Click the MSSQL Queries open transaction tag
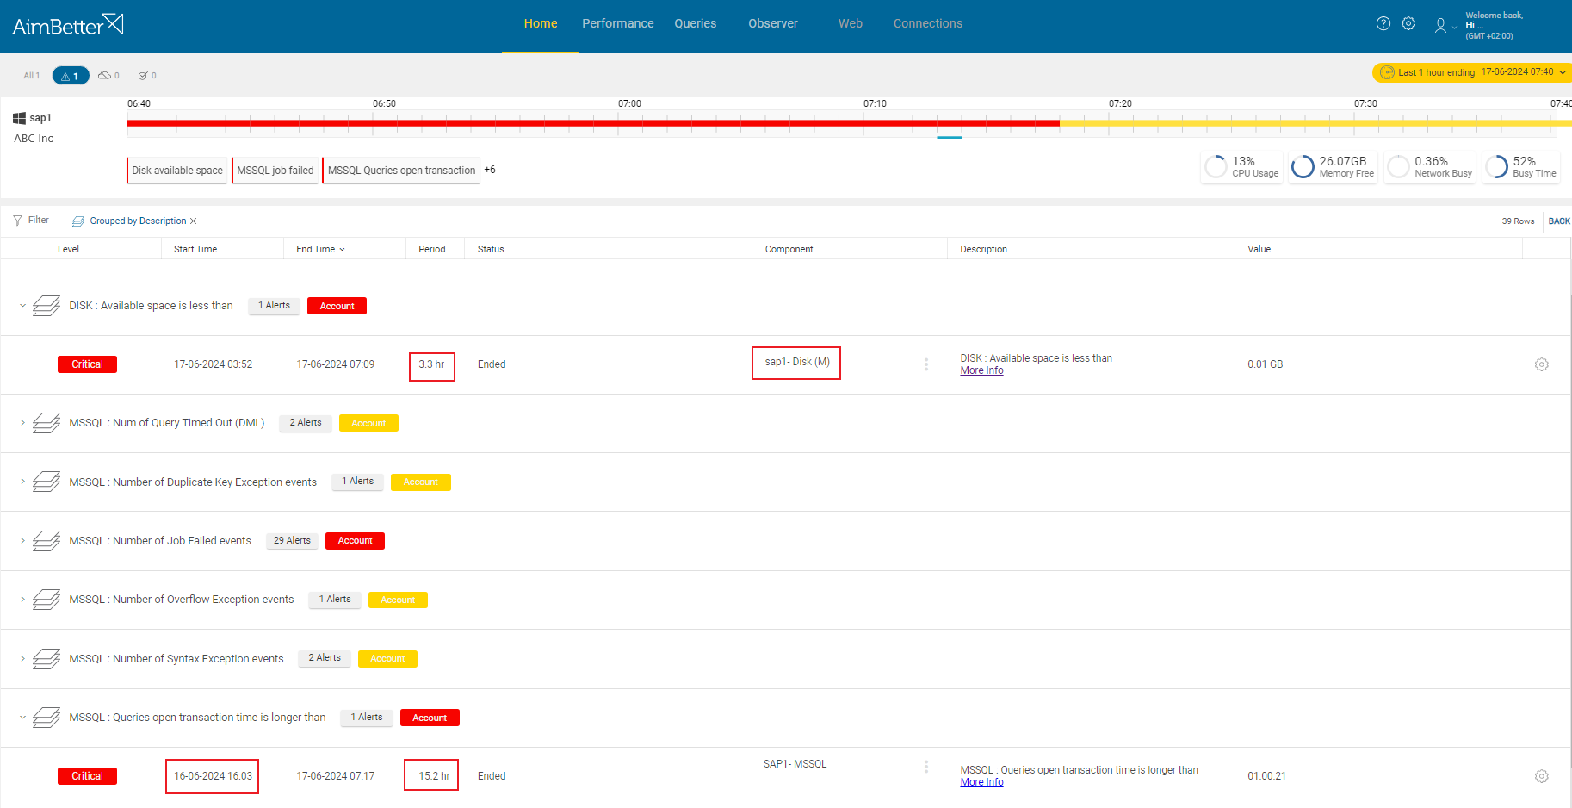Screen dimensions: 1572x808 tap(401, 171)
